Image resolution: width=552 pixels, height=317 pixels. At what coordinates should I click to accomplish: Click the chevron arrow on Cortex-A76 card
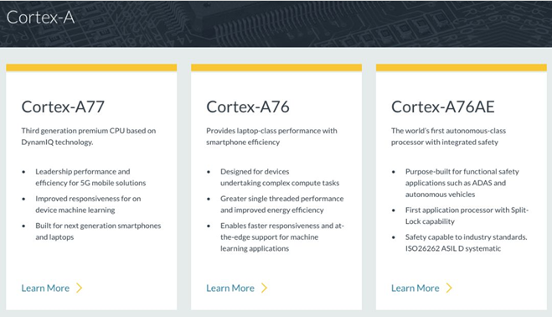tap(264, 288)
